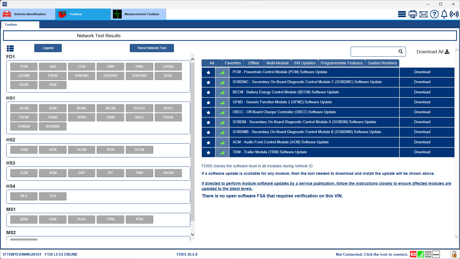Open the SW Updates tab
460x259 pixels.
click(305, 63)
